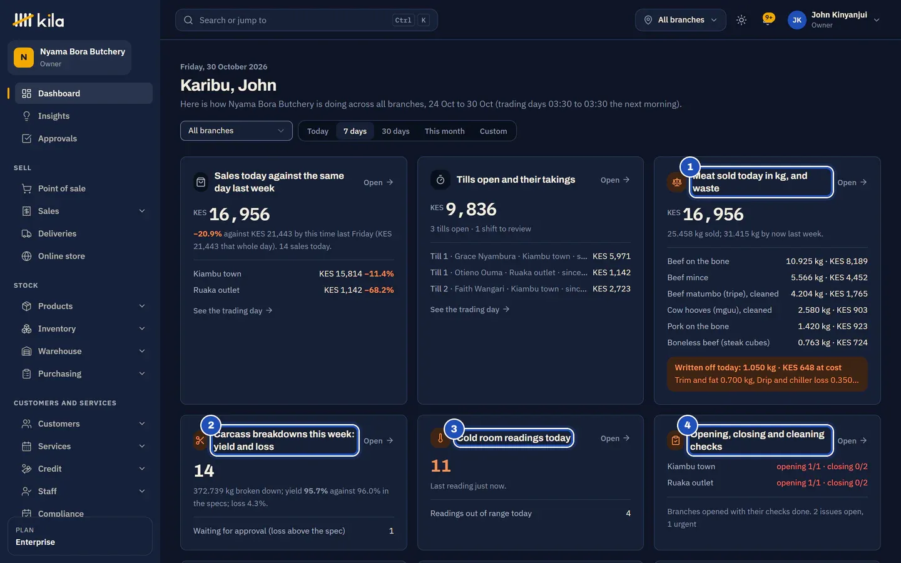Image resolution: width=901 pixels, height=563 pixels.
Task: Click the Warehouse icon in sidebar
Action: [x=26, y=351]
